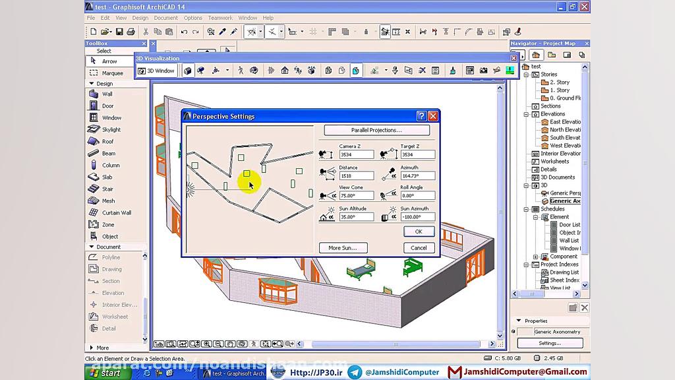This screenshot has height=380, width=675.
Task: Click the Parallel Projections button
Action: click(376, 130)
